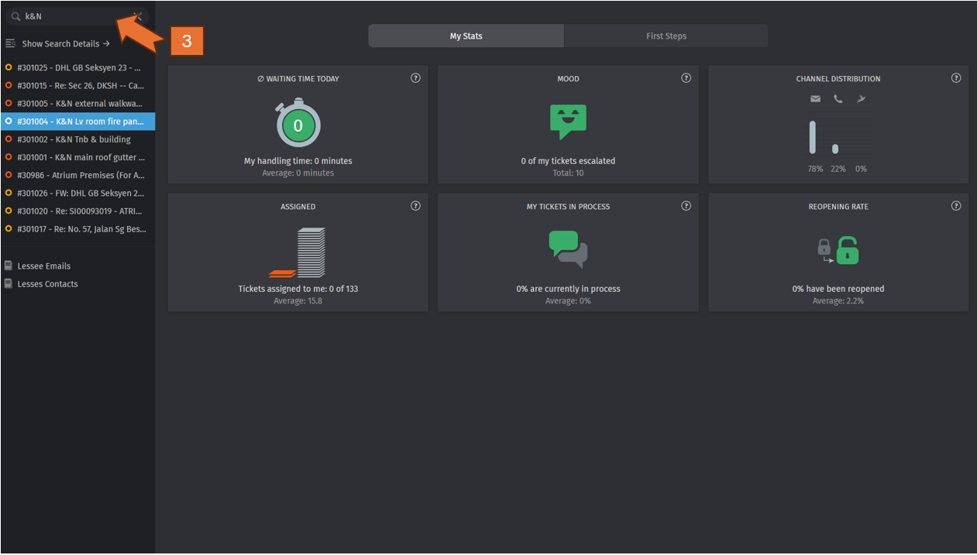Open help icon on Mood card

point(686,78)
